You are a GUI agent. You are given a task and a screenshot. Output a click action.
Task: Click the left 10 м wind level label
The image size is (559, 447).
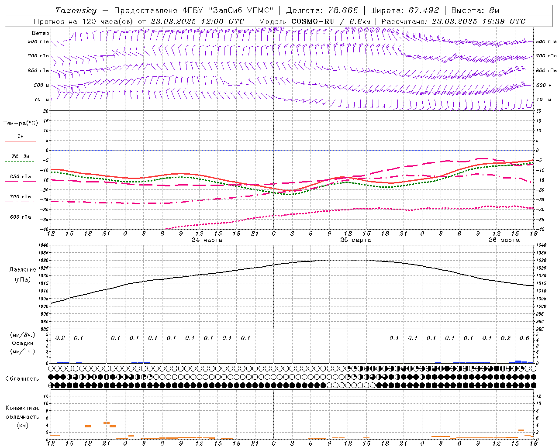pos(42,100)
